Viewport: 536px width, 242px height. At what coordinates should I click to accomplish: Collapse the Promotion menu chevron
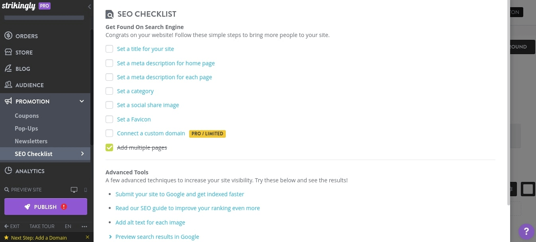pos(82,101)
